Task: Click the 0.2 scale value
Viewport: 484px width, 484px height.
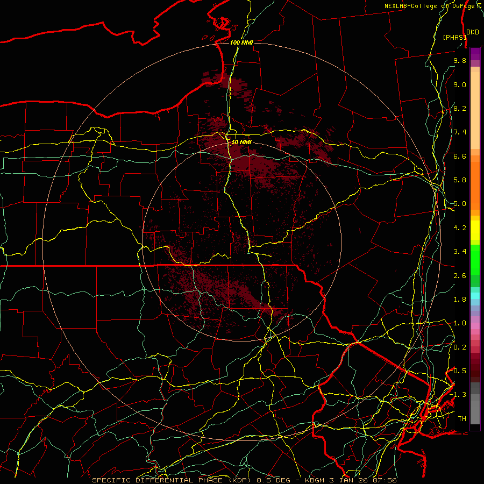Action: pos(460,347)
